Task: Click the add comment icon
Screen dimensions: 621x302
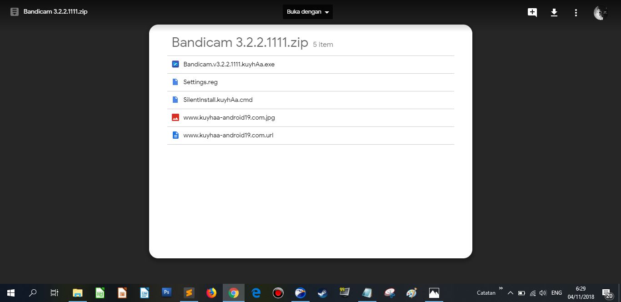Action: pos(532,12)
